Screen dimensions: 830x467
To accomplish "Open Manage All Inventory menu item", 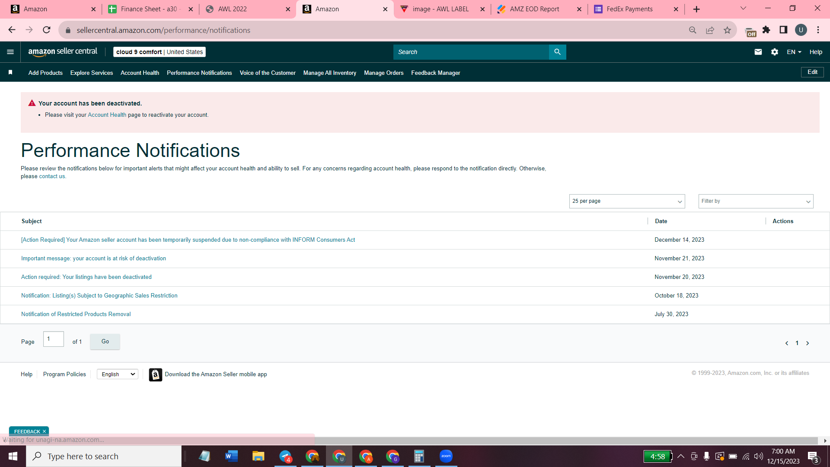I will 330,73.
